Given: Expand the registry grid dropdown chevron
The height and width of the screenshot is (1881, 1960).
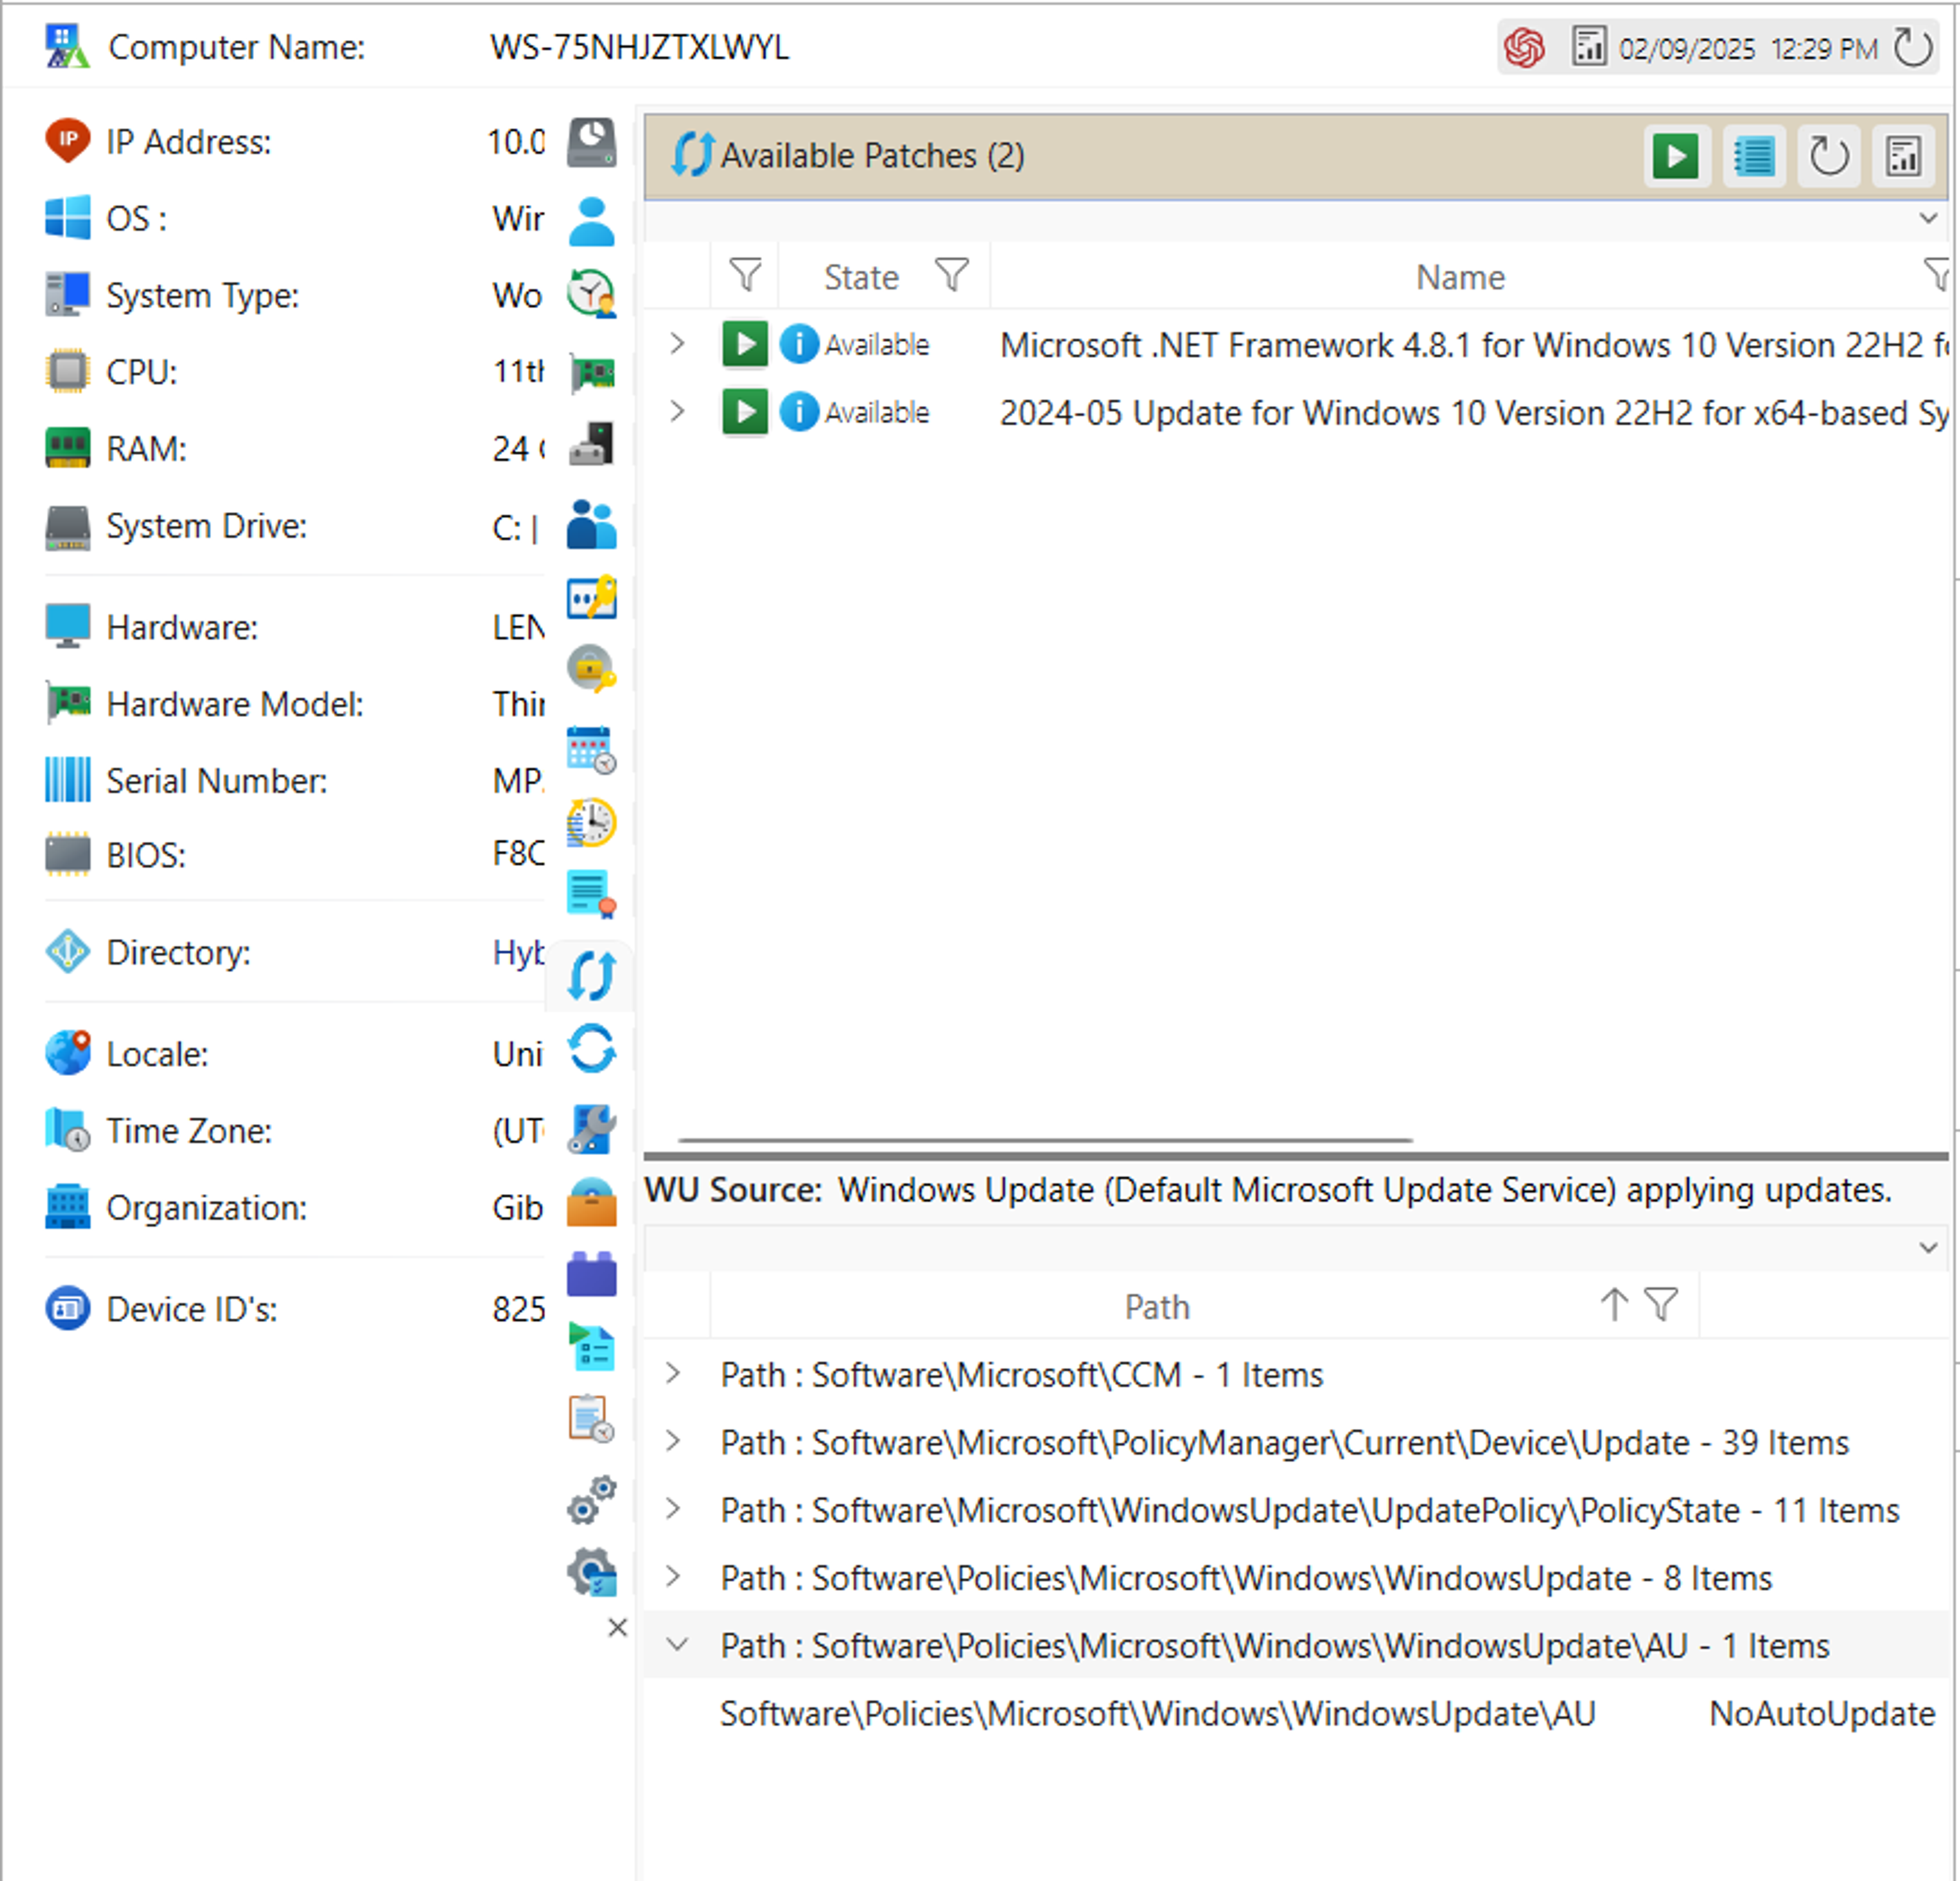Looking at the screenshot, I should [x=1929, y=1247].
